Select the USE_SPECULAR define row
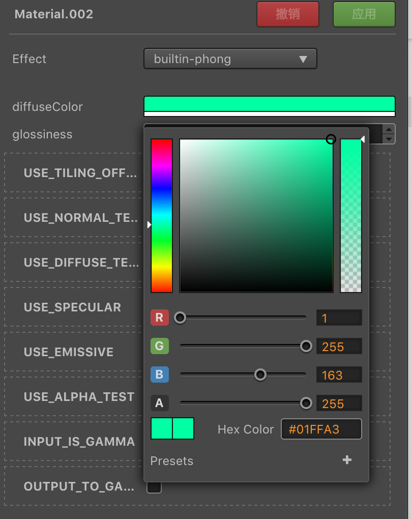The width and height of the screenshot is (412, 519). coord(72,307)
